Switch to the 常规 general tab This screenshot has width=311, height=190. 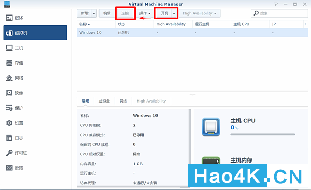click(86, 101)
